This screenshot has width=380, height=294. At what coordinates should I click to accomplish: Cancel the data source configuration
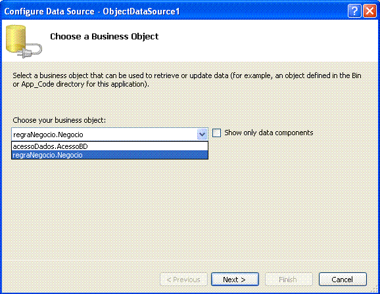point(343,280)
